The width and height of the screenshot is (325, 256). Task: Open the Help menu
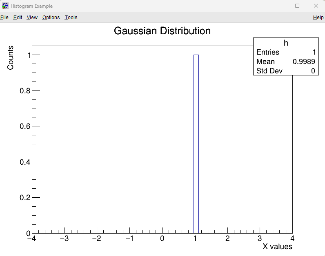coord(318,18)
